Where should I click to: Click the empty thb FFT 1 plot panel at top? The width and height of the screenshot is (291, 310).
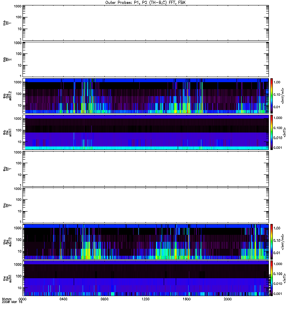(146, 23)
